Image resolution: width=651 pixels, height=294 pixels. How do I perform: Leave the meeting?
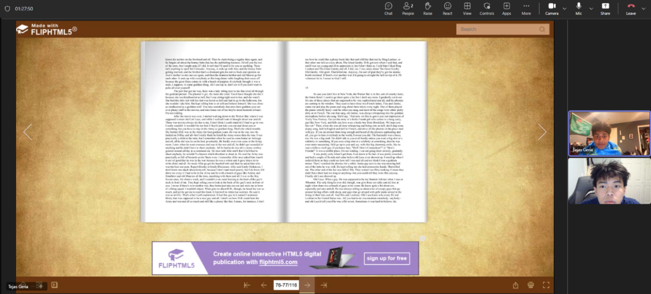coord(631,9)
